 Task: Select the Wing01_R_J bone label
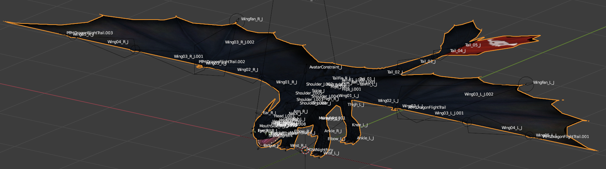click(x=287, y=82)
